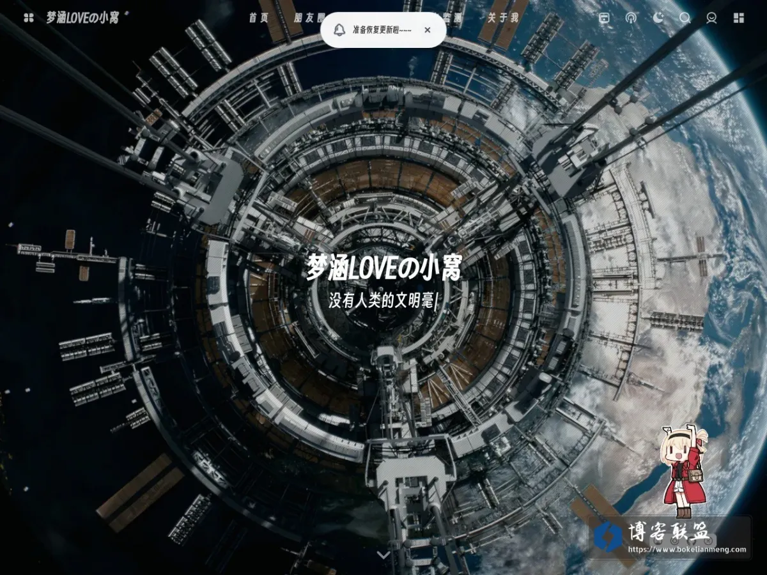Image resolution: width=767 pixels, height=575 pixels.
Task: Click the chibi girl mascot in the red coat
Action: 684,472
